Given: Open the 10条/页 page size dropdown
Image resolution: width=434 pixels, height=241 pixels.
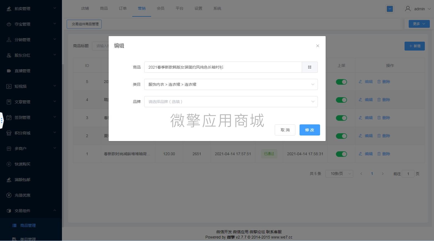Looking at the screenshot, I should 339,174.
